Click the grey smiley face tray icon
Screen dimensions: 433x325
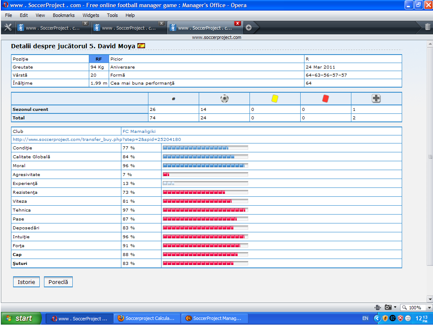coord(408,318)
